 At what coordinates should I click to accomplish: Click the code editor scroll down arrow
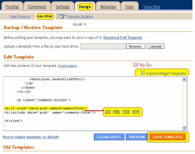coord(184,128)
